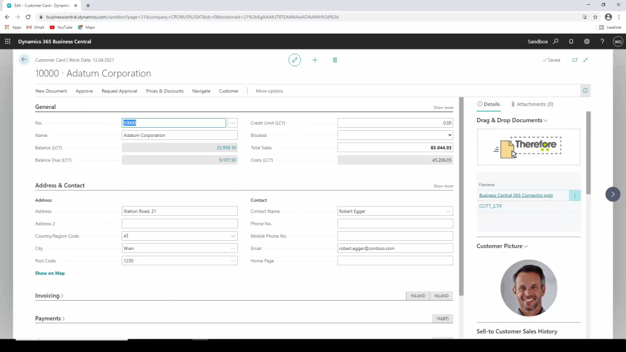This screenshot has height=352, width=626.
Task: Open the app launcher waffle menu
Action: [x=7, y=42]
